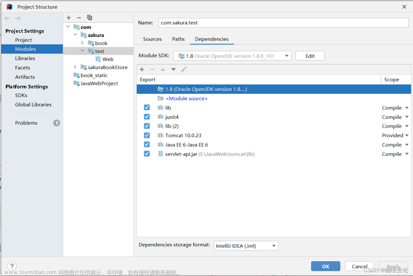The image size is (413, 276).
Task: Open SDKs platform settings
Action: pyautogui.click(x=21, y=95)
